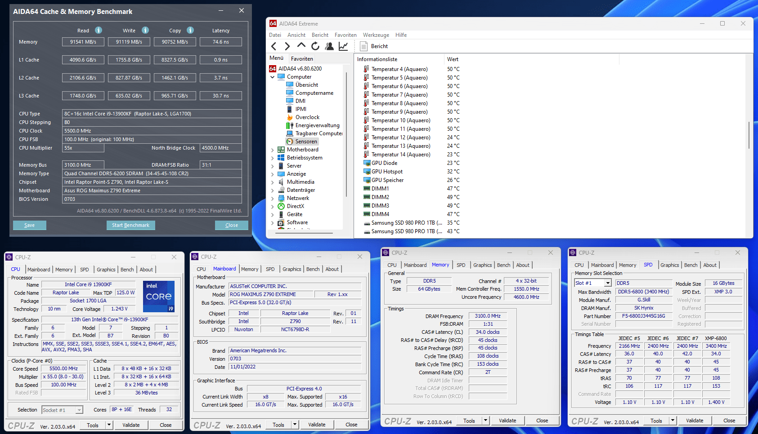758x434 pixels.
Task: Expand the Server tree node
Action: [x=273, y=166]
